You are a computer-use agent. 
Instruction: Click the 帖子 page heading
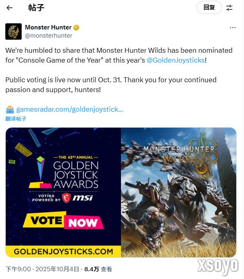pyautogui.click(x=36, y=8)
